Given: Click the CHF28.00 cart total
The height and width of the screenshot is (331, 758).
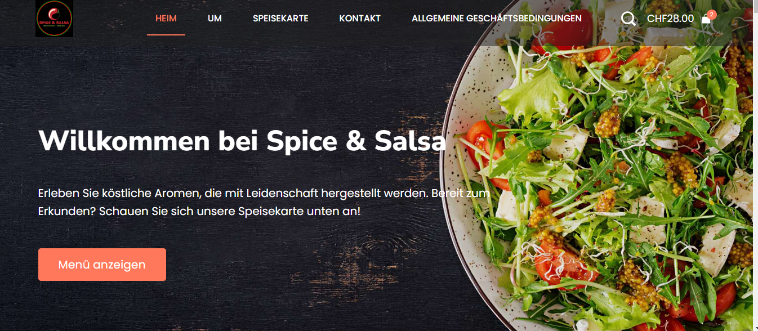Looking at the screenshot, I should click(x=670, y=19).
